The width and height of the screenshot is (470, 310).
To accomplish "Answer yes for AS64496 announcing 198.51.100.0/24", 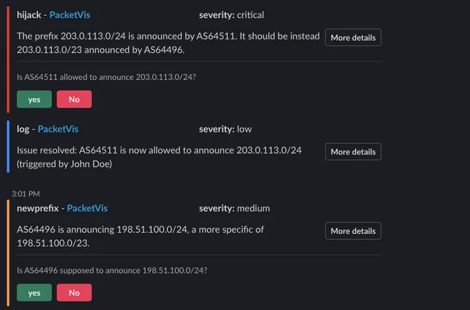I will pos(34,293).
